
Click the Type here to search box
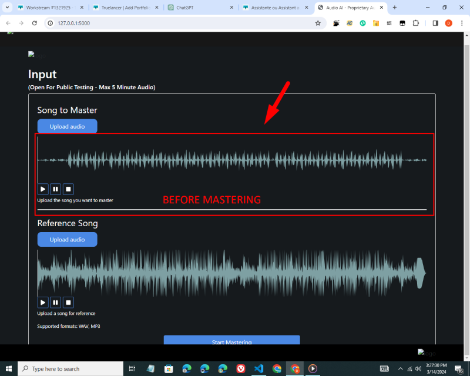[x=70, y=368]
